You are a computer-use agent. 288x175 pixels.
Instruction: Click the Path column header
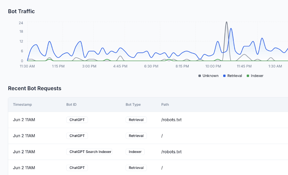[x=165, y=105]
